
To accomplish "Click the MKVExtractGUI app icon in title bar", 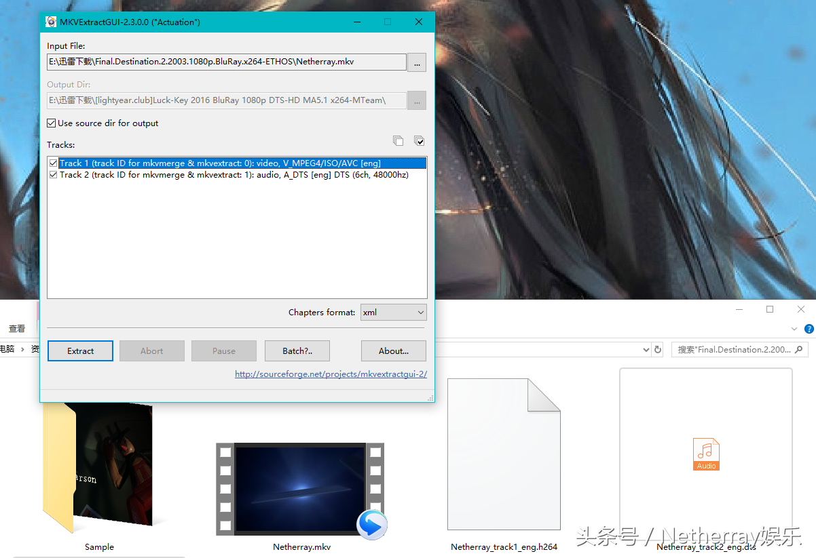I will [x=51, y=22].
